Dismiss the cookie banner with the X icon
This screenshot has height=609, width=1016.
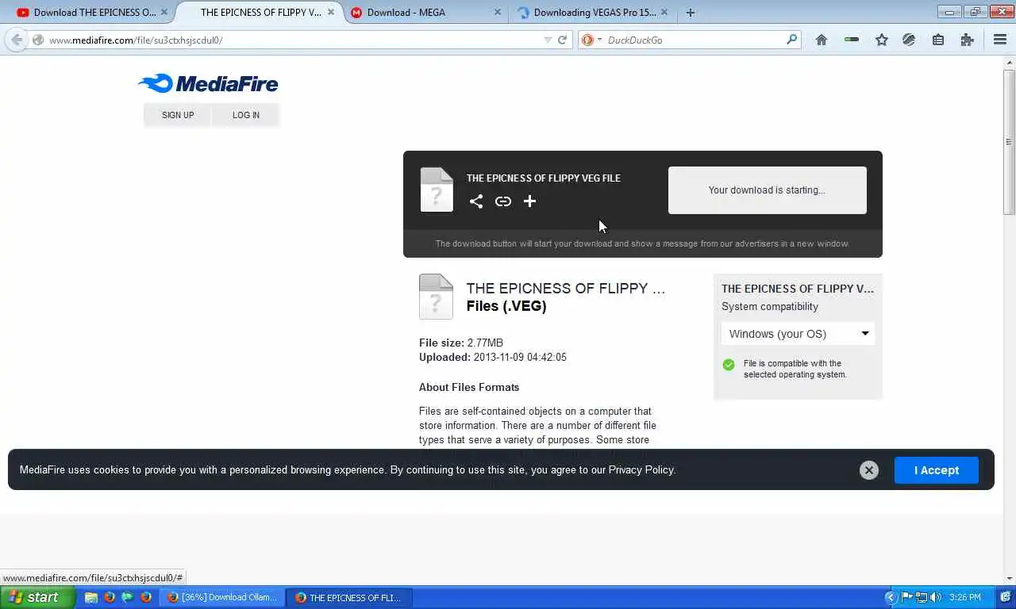[x=869, y=470]
